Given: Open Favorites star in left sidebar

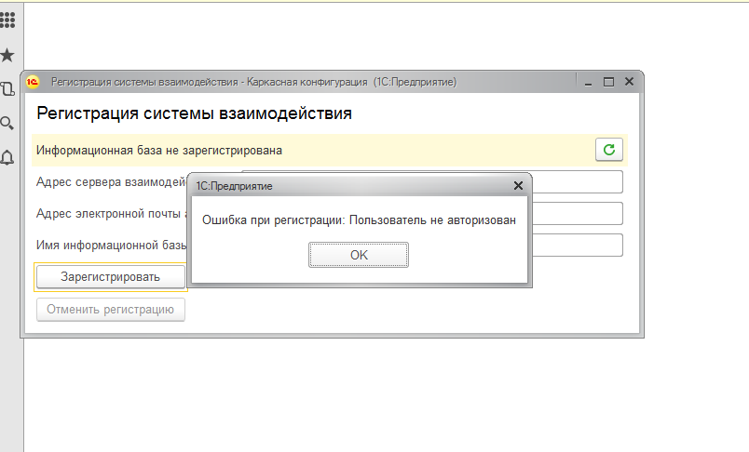Looking at the screenshot, I should [7, 55].
